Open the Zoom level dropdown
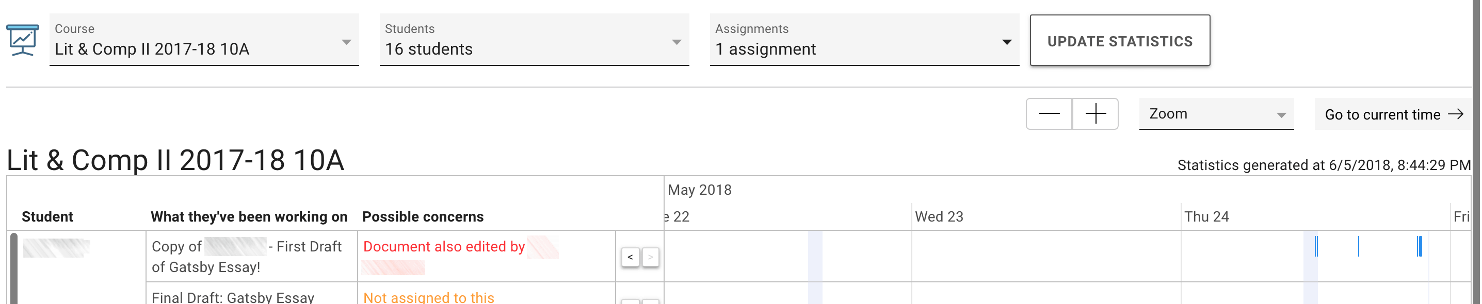 tap(1216, 114)
